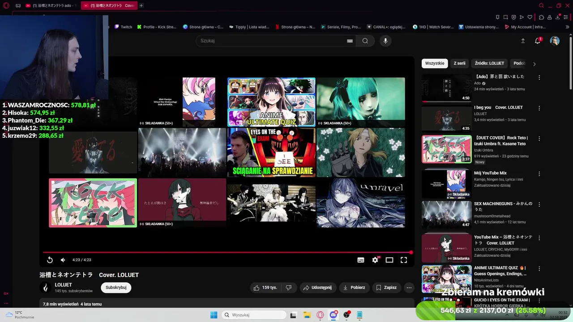Image resolution: width=573 pixels, height=322 pixels.
Task: Open YouTube notifications bell
Action: (538, 41)
